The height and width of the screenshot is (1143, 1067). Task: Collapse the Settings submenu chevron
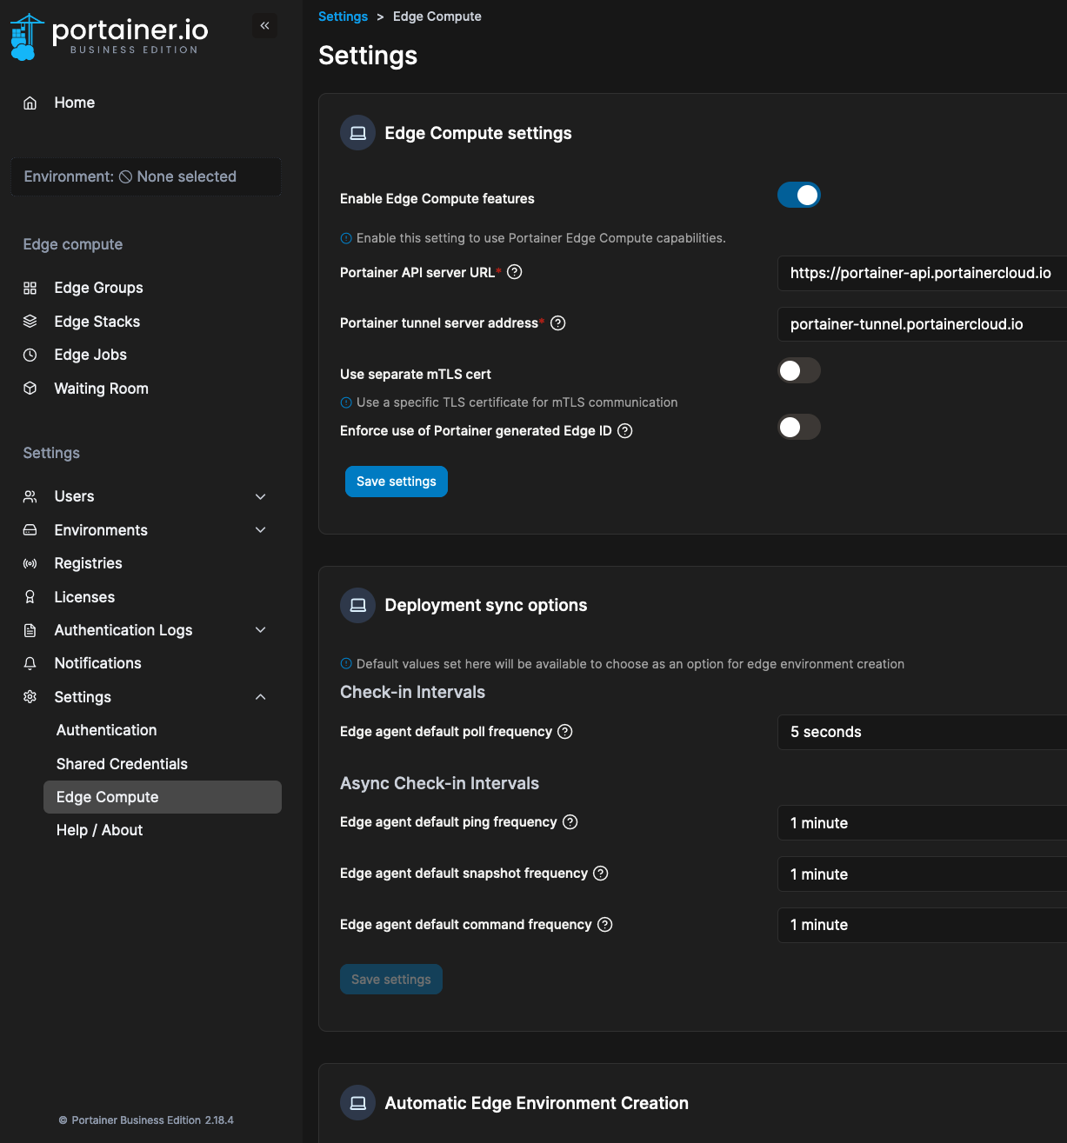pos(260,697)
